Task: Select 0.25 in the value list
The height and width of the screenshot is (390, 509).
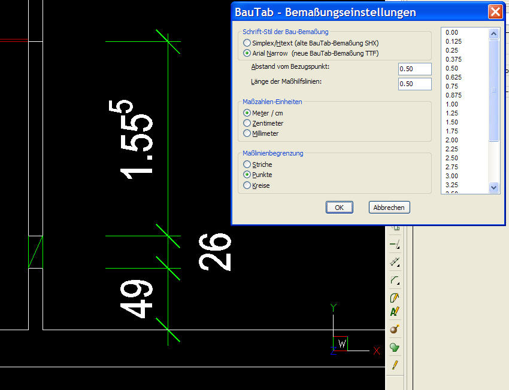Action: point(452,51)
